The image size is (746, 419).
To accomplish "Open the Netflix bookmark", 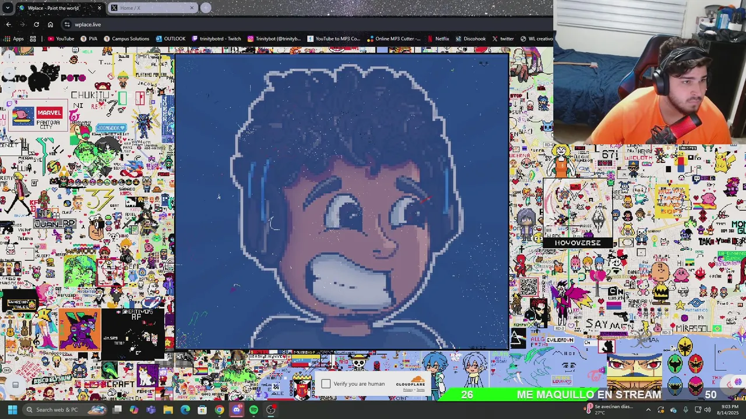I will point(438,39).
